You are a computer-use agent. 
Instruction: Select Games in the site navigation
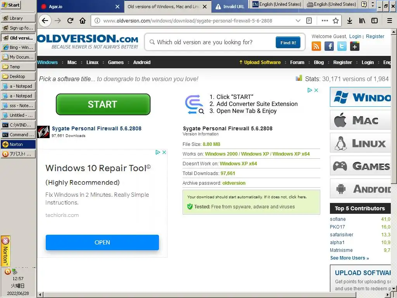tap(116, 62)
